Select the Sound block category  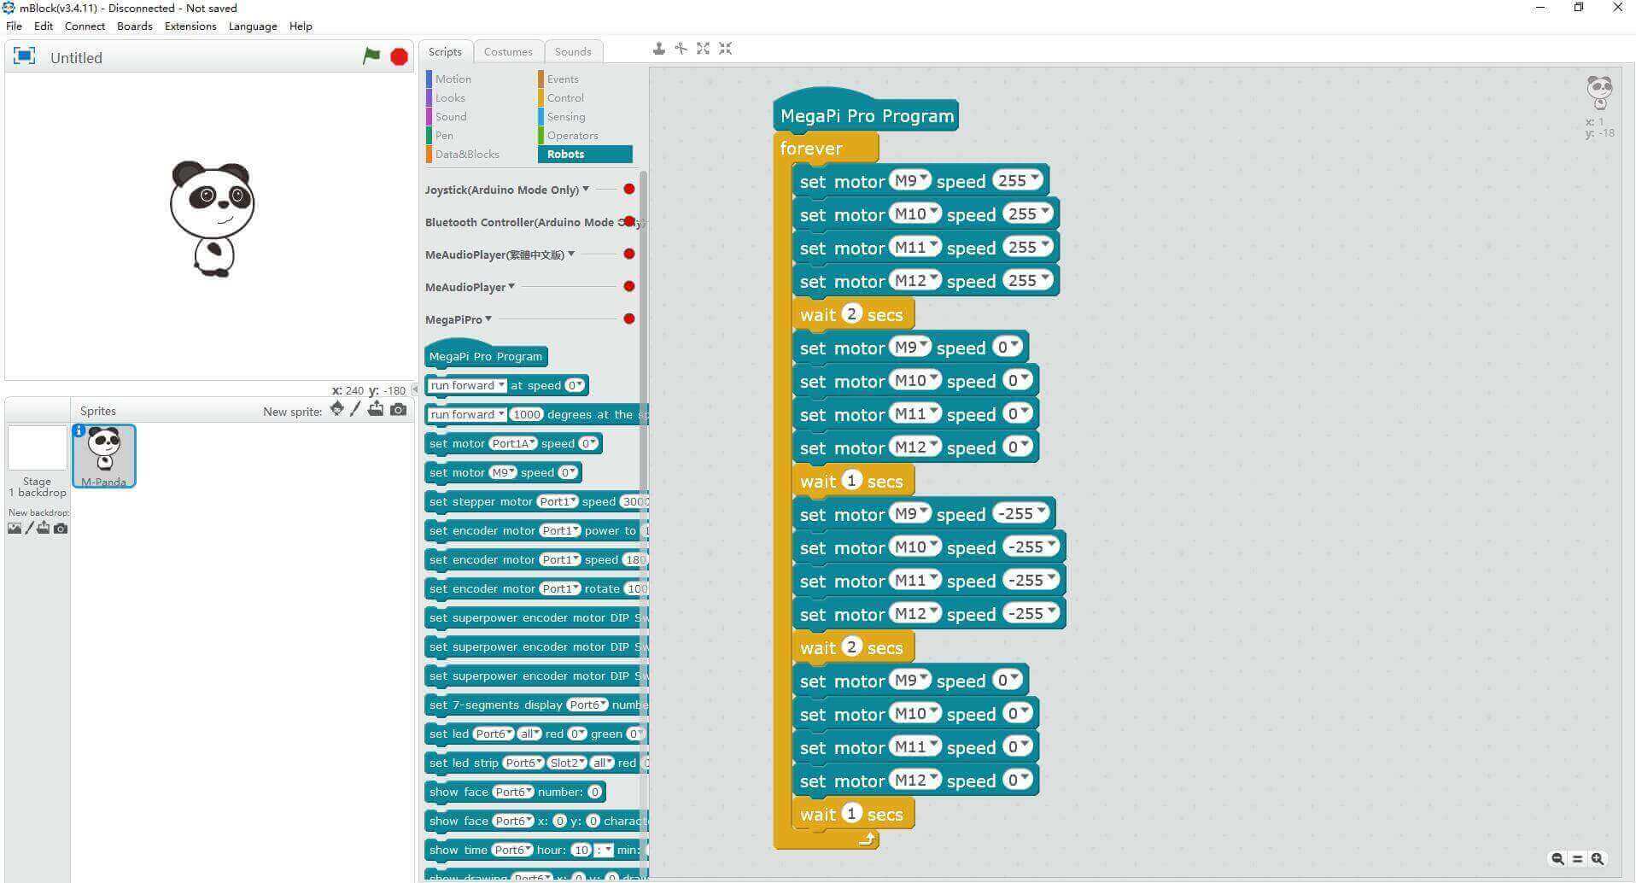(451, 116)
